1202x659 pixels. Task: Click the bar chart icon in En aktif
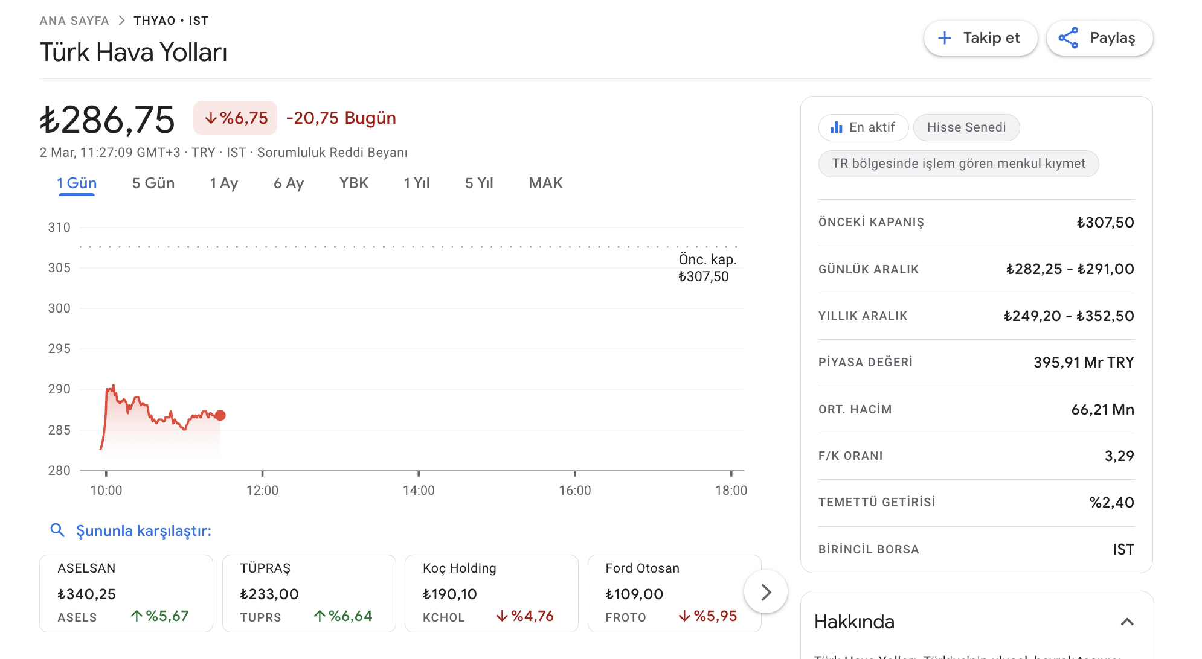(x=836, y=127)
